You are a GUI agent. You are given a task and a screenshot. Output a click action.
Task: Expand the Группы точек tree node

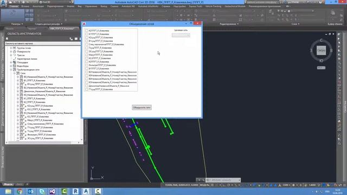pos(11,48)
